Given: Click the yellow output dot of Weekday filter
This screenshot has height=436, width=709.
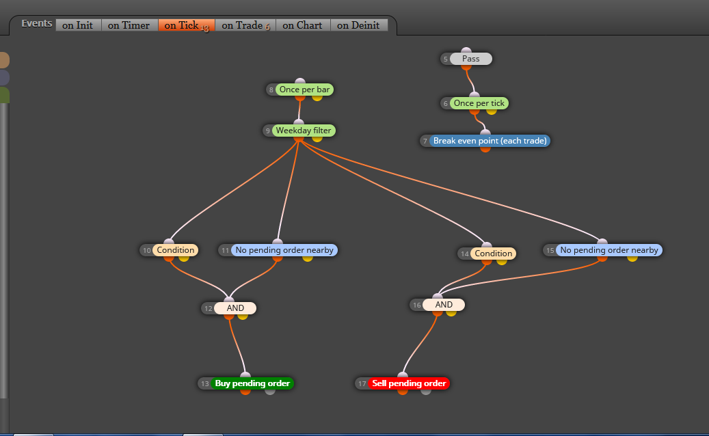Looking at the screenshot, I should click(317, 138).
